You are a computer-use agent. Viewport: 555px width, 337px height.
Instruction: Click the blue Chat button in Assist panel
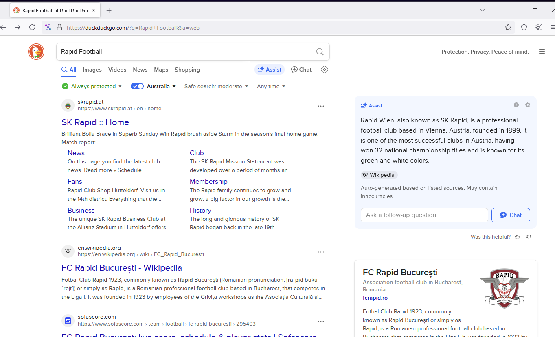point(511,215)
